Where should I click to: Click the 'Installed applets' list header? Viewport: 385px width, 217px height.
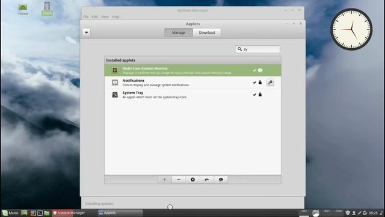pos(192,60)
